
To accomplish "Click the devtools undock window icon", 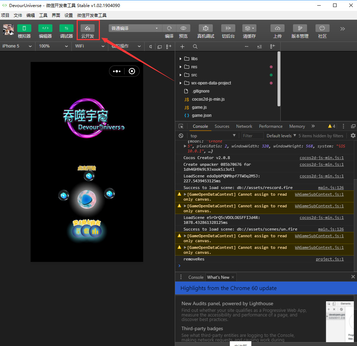I will pos(353,126).
